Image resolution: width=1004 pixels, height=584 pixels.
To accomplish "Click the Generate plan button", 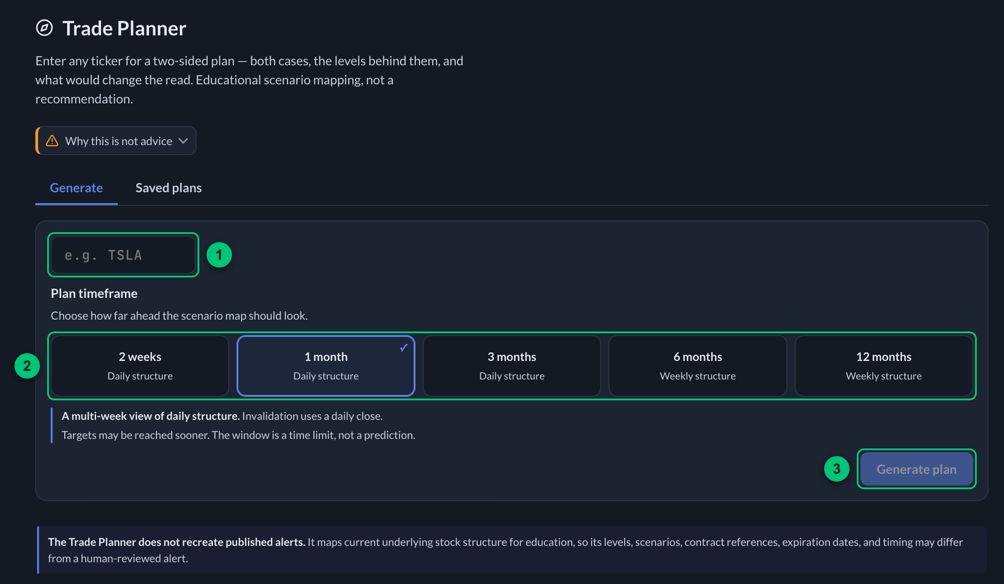I will pyautogui.click(x=916, y=469).
